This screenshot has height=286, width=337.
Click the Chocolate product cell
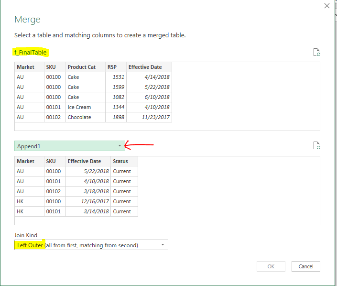coord(79,117)
